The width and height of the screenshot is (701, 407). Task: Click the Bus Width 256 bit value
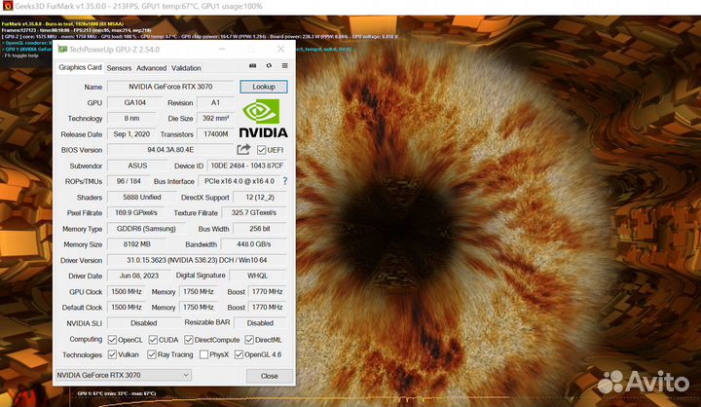[x=259, y=229]
